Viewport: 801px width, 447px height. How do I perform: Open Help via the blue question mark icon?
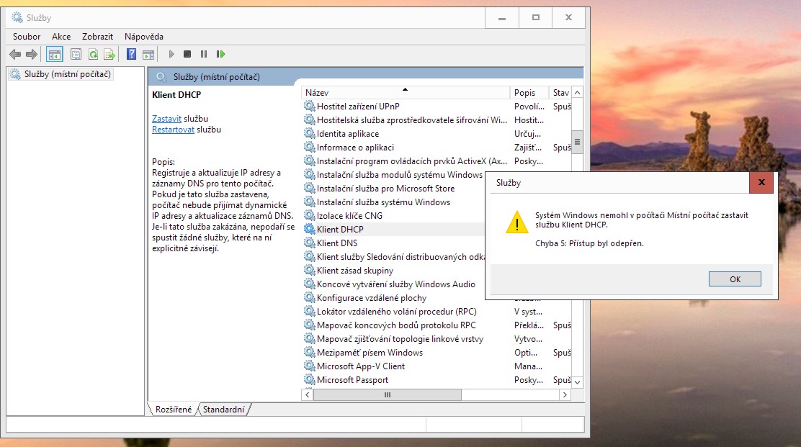click(x=131, y=54)
